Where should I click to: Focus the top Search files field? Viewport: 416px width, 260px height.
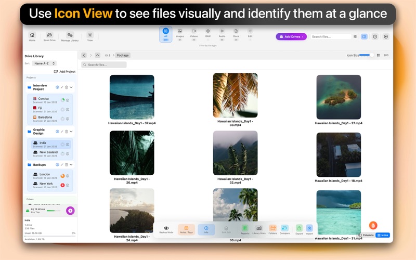point(331,36)
